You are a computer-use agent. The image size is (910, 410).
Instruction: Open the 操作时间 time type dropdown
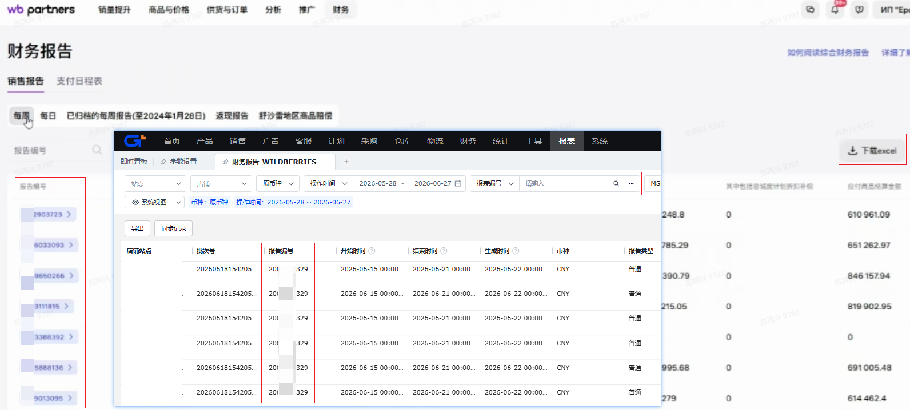tap(328, 183)
